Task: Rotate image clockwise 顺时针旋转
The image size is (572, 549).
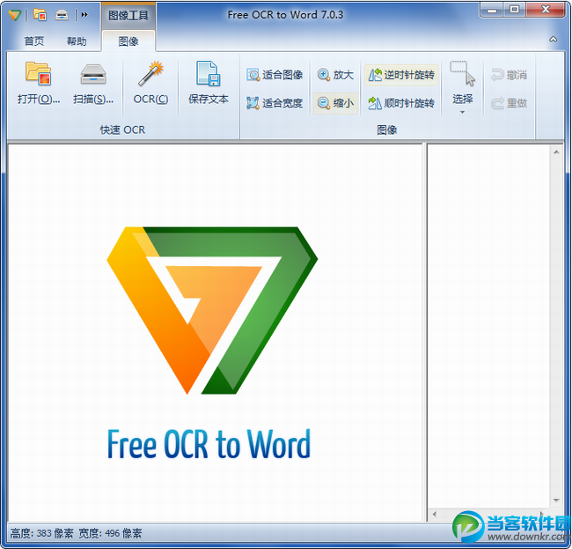Action: coord(401,103)
